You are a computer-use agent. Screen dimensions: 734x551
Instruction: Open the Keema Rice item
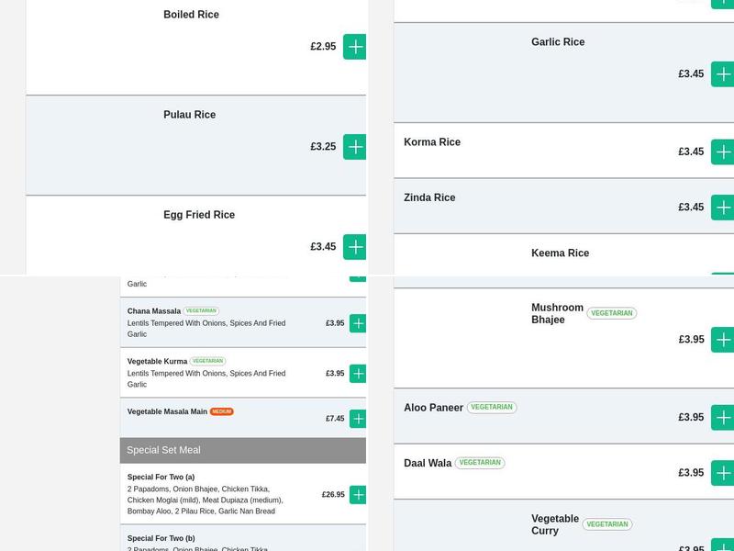tap(560, 253)
